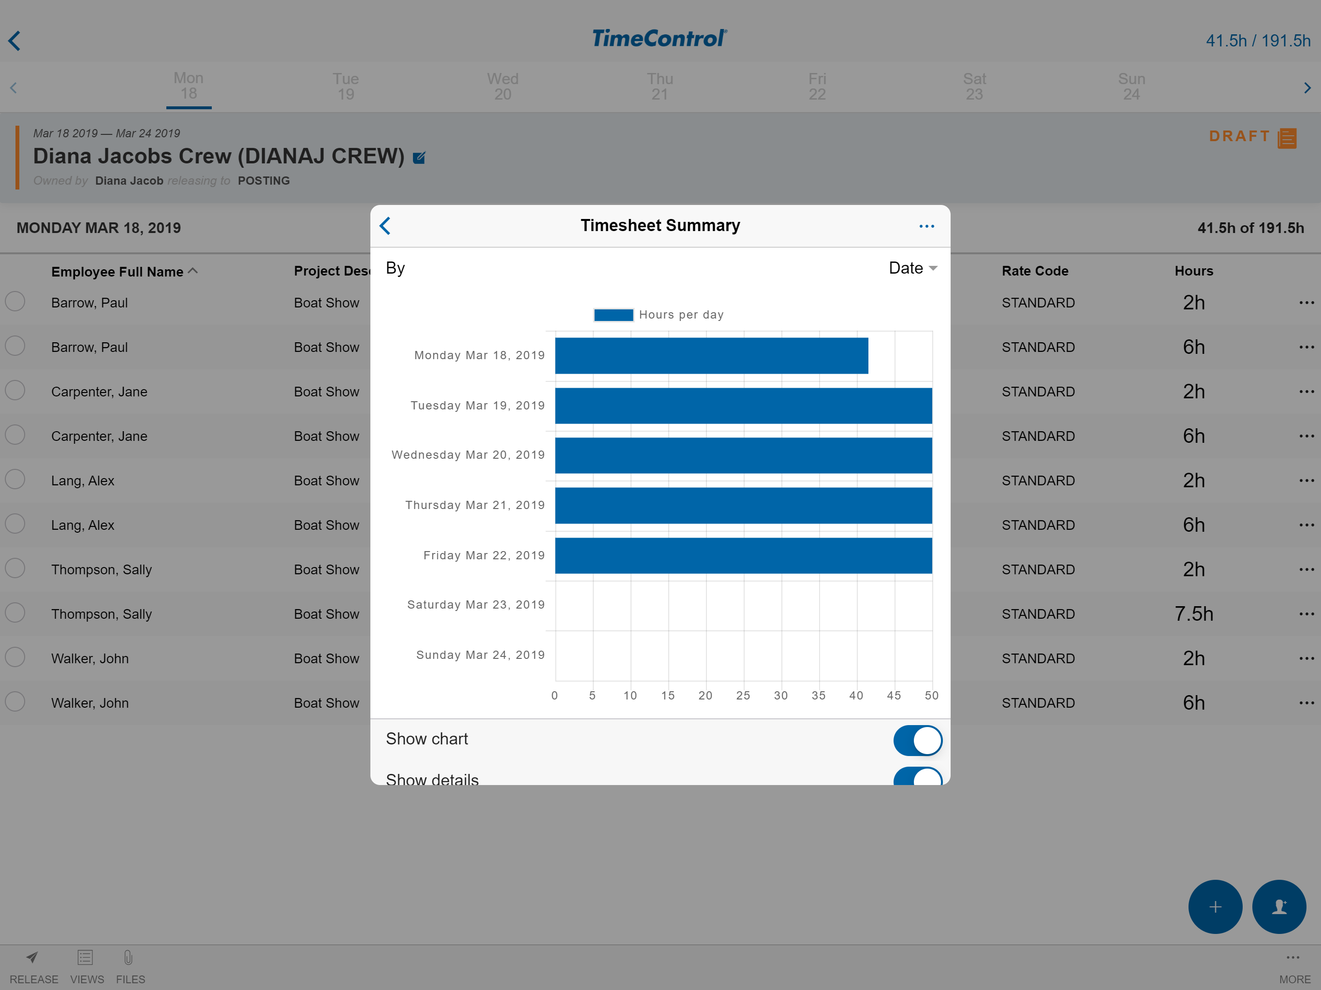This screenshot has height=990, width=1321.
Task: Click the Hours per day legend swatch
Action: point(613,315)
